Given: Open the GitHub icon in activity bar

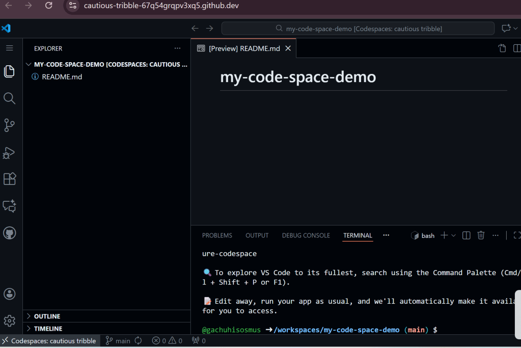Looking at the screenshot, I should point(9,233).
